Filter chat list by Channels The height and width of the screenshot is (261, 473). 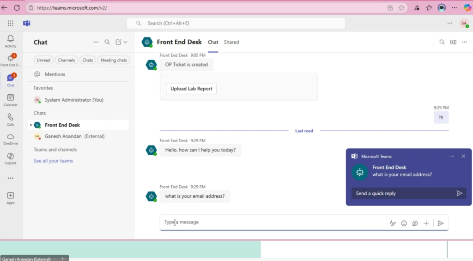click(x=67, y=60)
